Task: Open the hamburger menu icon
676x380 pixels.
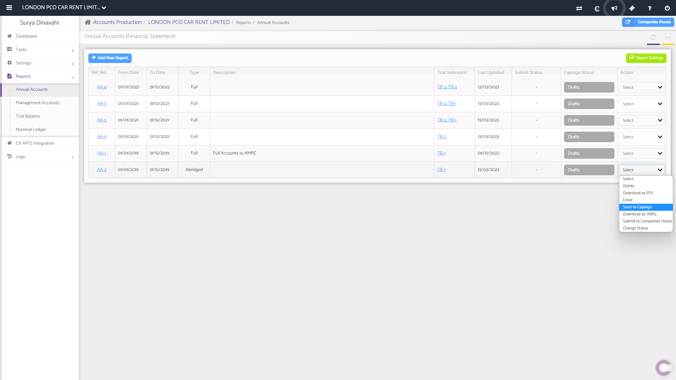Action: tap(9, 7)
